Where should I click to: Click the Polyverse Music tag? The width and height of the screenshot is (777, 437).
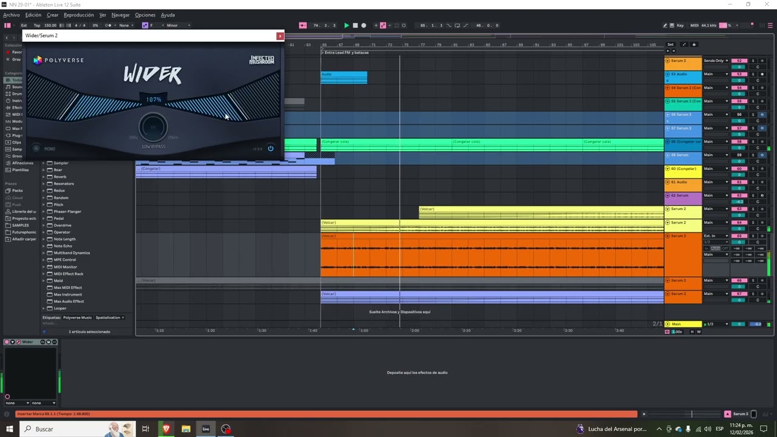click(78, 317)
